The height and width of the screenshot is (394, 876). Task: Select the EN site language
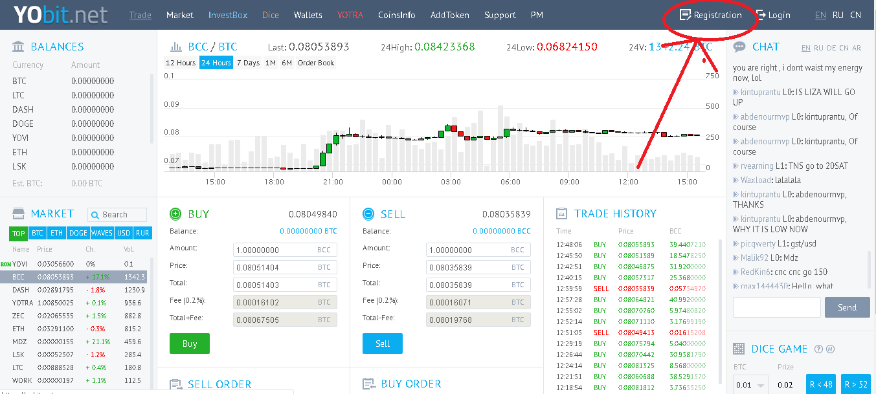click(820, 15)
